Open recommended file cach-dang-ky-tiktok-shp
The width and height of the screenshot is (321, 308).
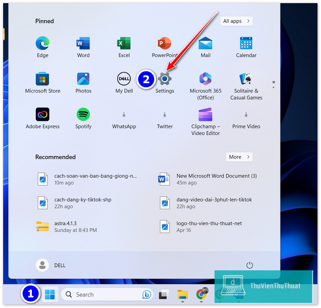(74, 203)
